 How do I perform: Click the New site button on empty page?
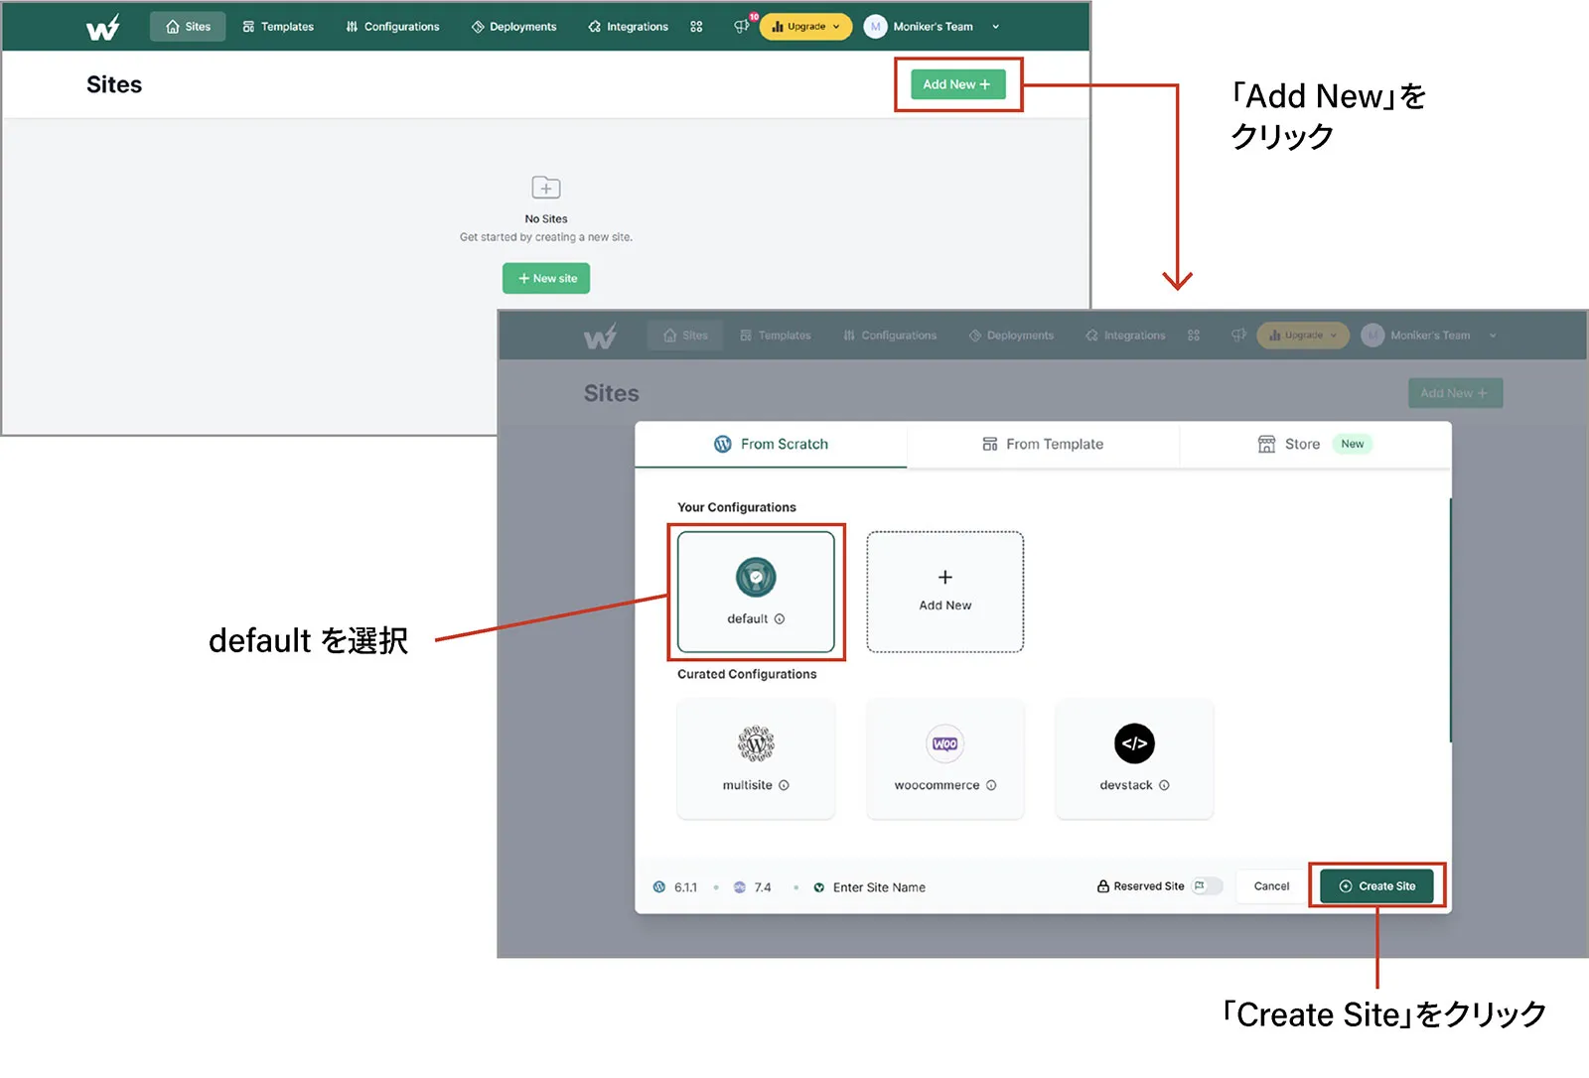[545, 278]
